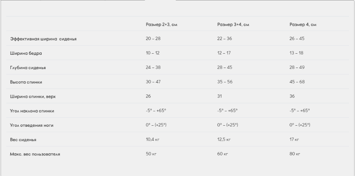Click the "Глубина сиденья" row label

(28, 68)
